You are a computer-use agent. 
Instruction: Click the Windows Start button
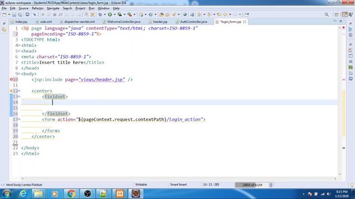[x=7, y=193]
